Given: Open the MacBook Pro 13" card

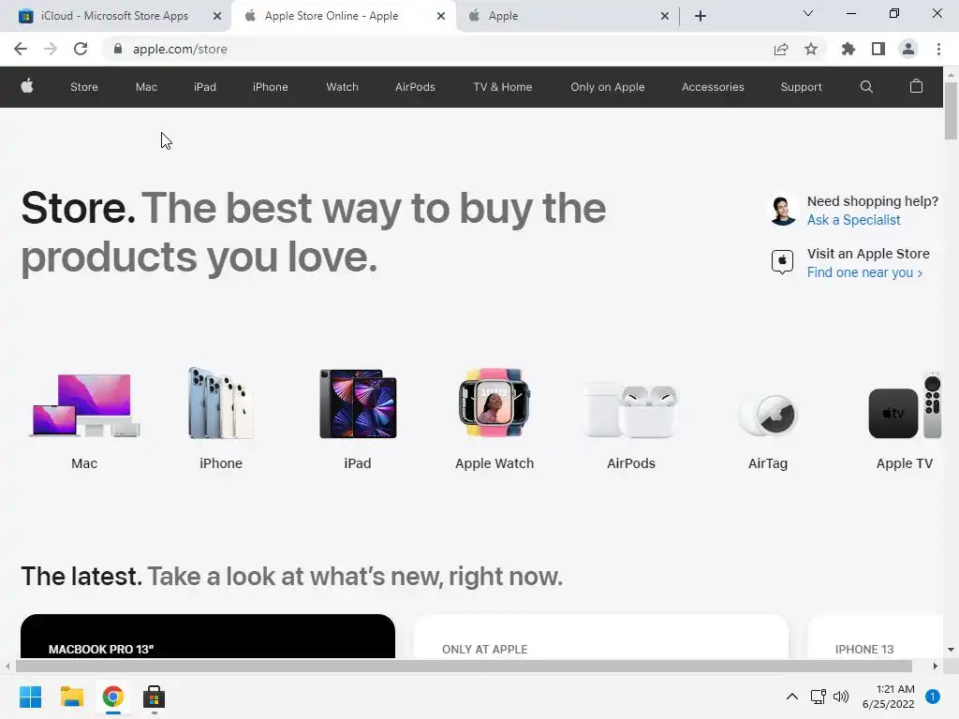Looking at the screenshot, I should tap(208, 637).
